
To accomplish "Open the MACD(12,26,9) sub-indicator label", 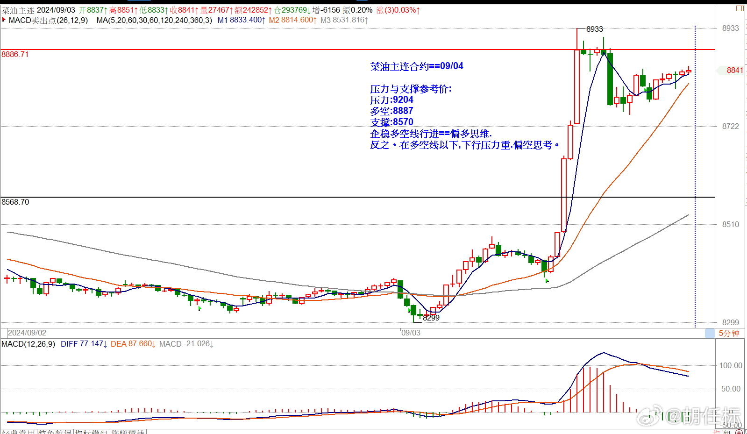I will [28, 344].
